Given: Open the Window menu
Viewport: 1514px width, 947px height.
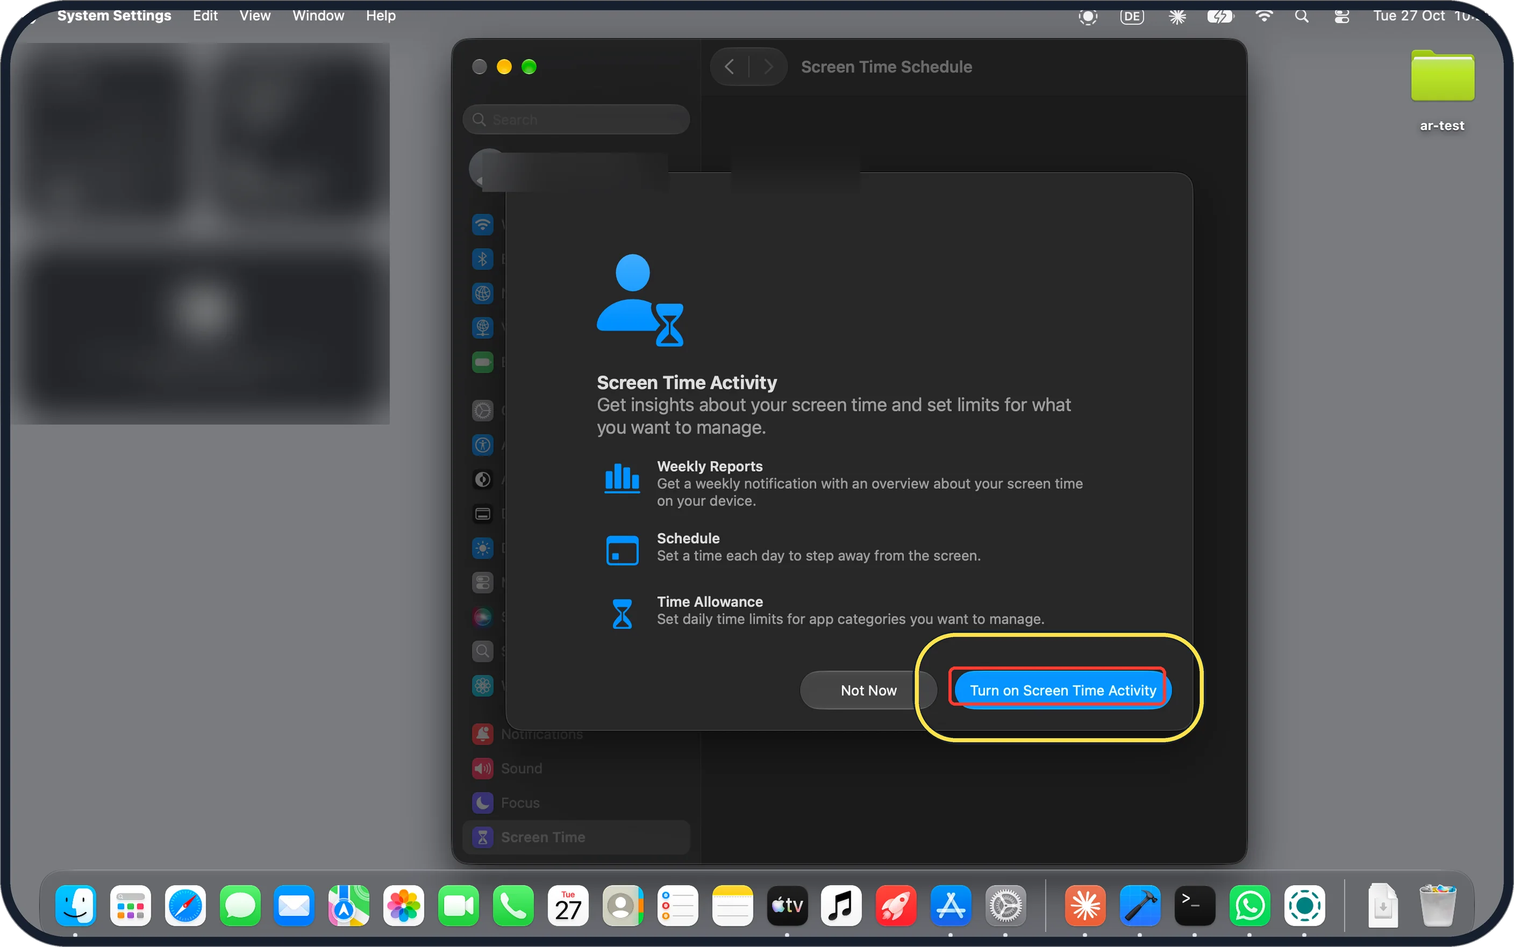Looking at the screenshot, I should coord(318,16).
